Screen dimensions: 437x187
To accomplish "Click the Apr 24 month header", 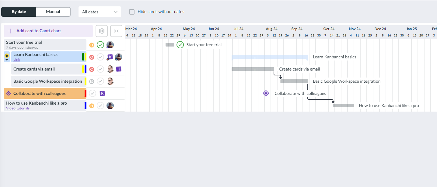I will point(156,29).
